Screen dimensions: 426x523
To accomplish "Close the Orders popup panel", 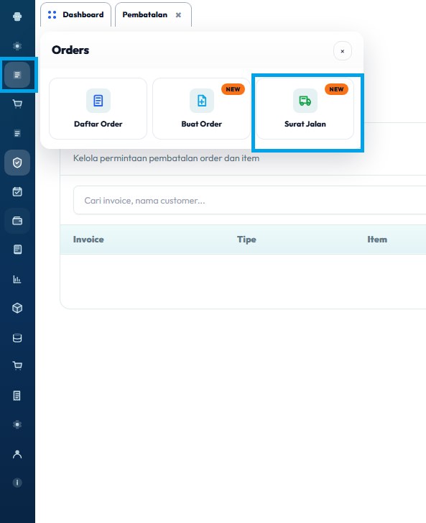I will click(x=343, y=51).
